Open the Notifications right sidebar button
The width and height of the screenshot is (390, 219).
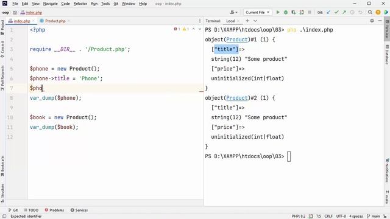[x=387, y=170]
